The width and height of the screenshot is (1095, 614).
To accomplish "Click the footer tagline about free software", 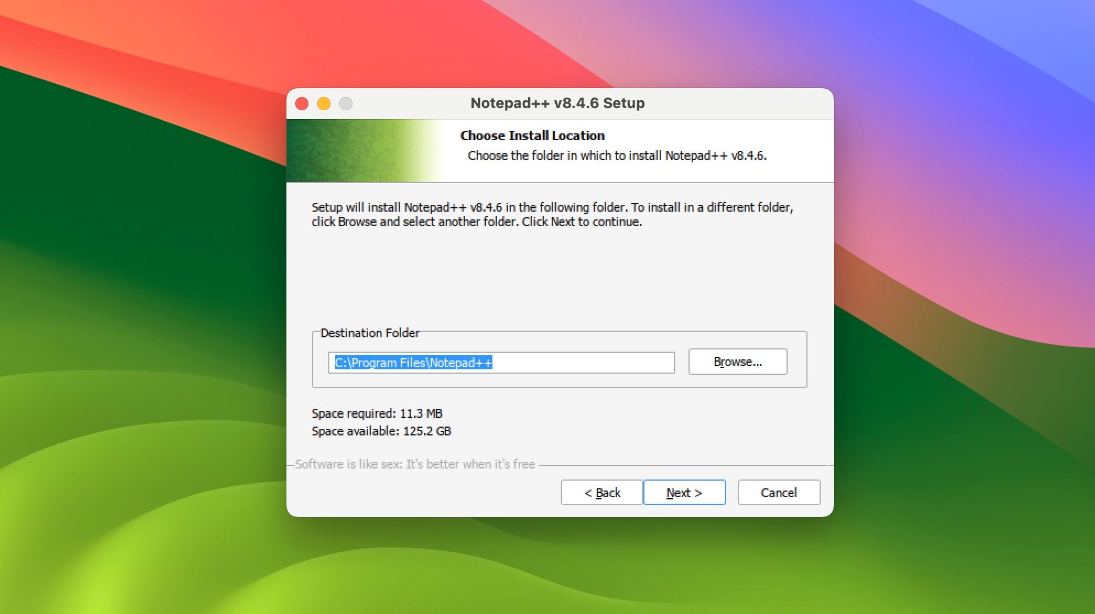I will (x=415, y=464).
